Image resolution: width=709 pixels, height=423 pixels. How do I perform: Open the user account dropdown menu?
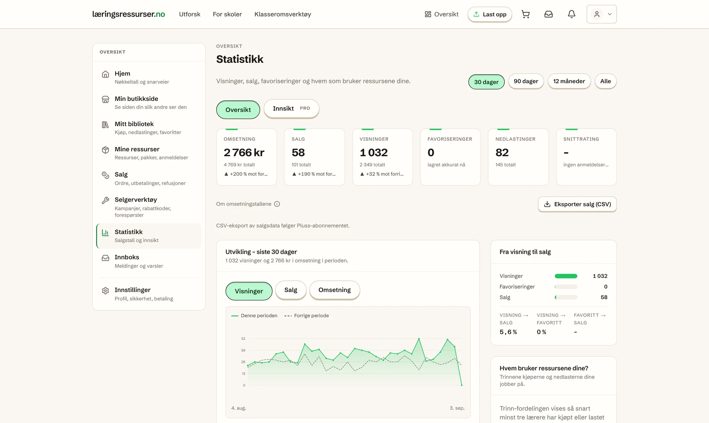[601, 14]
